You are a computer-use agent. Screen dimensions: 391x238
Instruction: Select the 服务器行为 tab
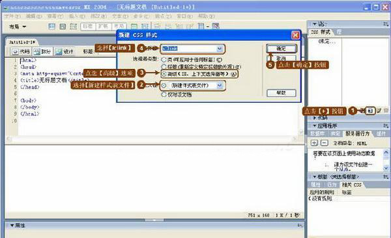pos(357,134)
